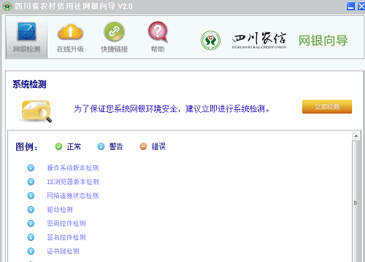Select the 签名控件检测 item
The width and height of the screenshot is (365, 262).
66,237
